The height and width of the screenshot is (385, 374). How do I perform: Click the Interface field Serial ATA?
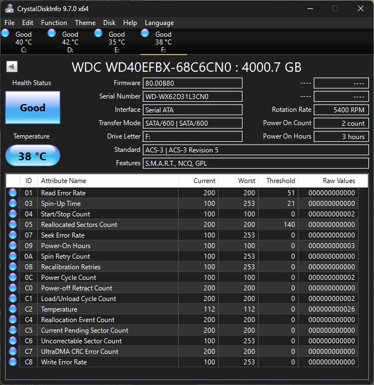coord(193,110)
